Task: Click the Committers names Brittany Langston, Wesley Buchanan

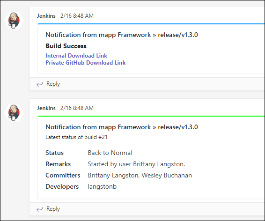Action: pyautogui.click(x=140, y=176)
